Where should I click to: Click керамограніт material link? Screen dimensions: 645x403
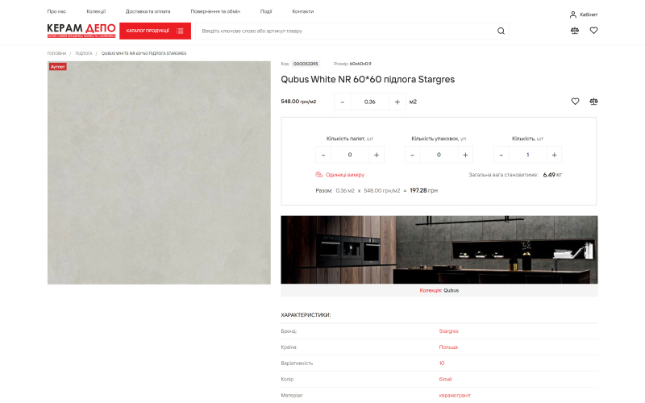point(455,395)
